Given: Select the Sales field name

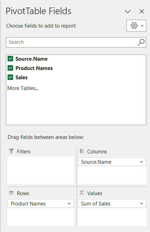Looking at the screenshot, I should click(x=22, y=78).
